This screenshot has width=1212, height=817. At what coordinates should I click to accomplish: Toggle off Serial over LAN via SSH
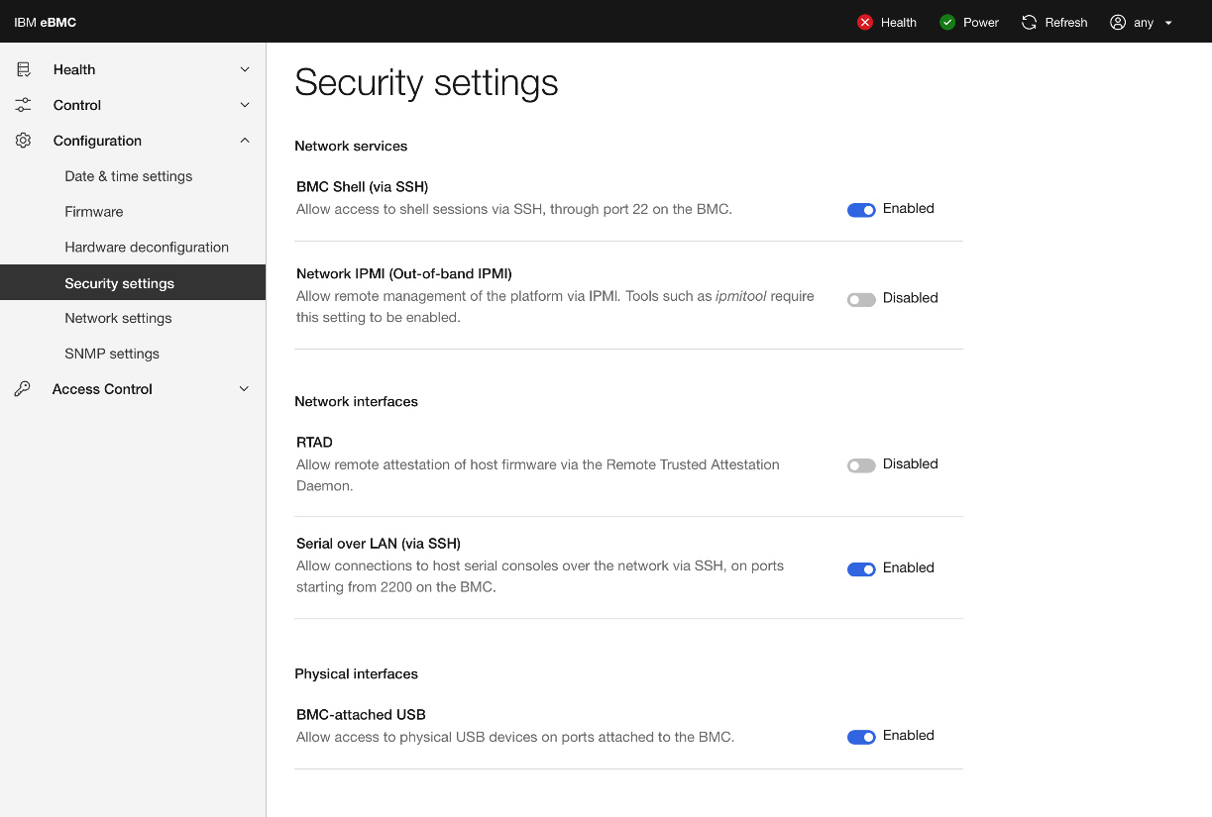click(861, 568)
